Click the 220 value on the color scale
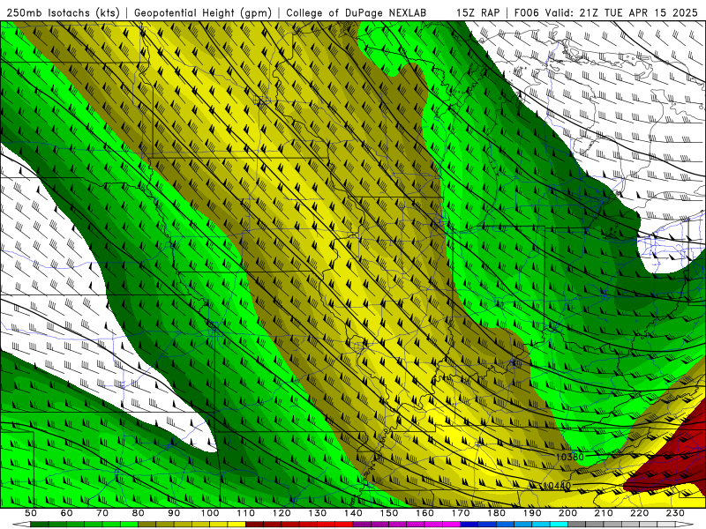Image resolution: width=706 pixels, height=529 pixels. (x=639, y=513)
